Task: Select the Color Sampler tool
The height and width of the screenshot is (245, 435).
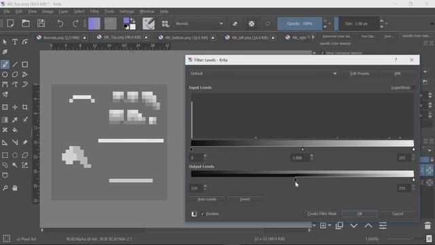Action: pyautogui.click(x=15, y=120)
